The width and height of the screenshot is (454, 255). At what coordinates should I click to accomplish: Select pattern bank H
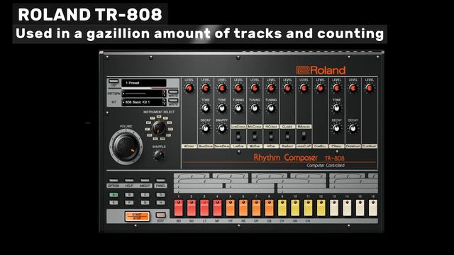160,203
